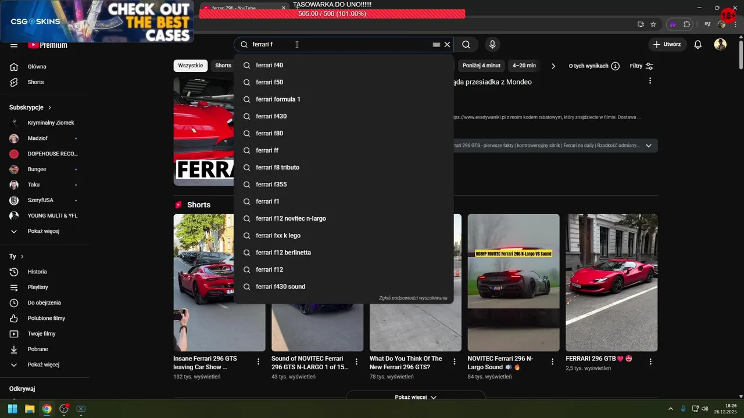
Task: Expand the Ty section arrow
Action: click(22, 257)
